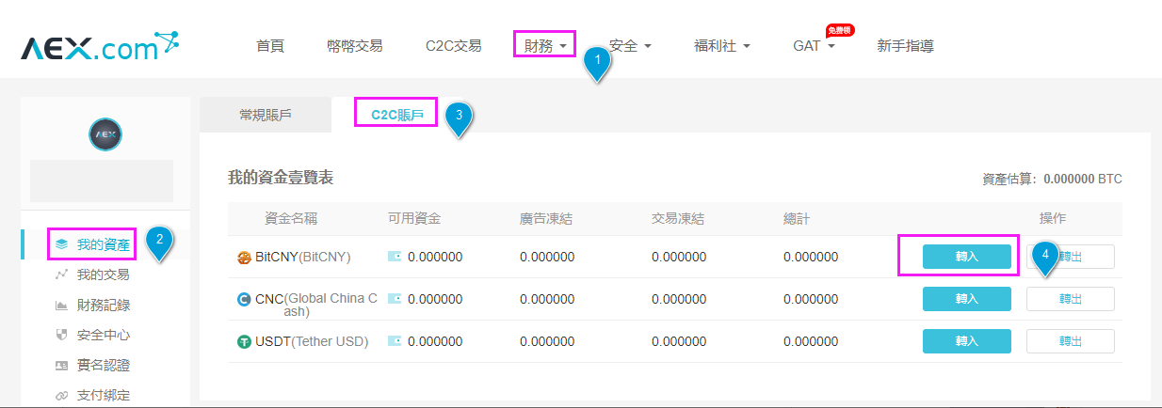Open 支付綁定 in sidebar
This screenshot has width=1162, height=408.
[104, 395]
